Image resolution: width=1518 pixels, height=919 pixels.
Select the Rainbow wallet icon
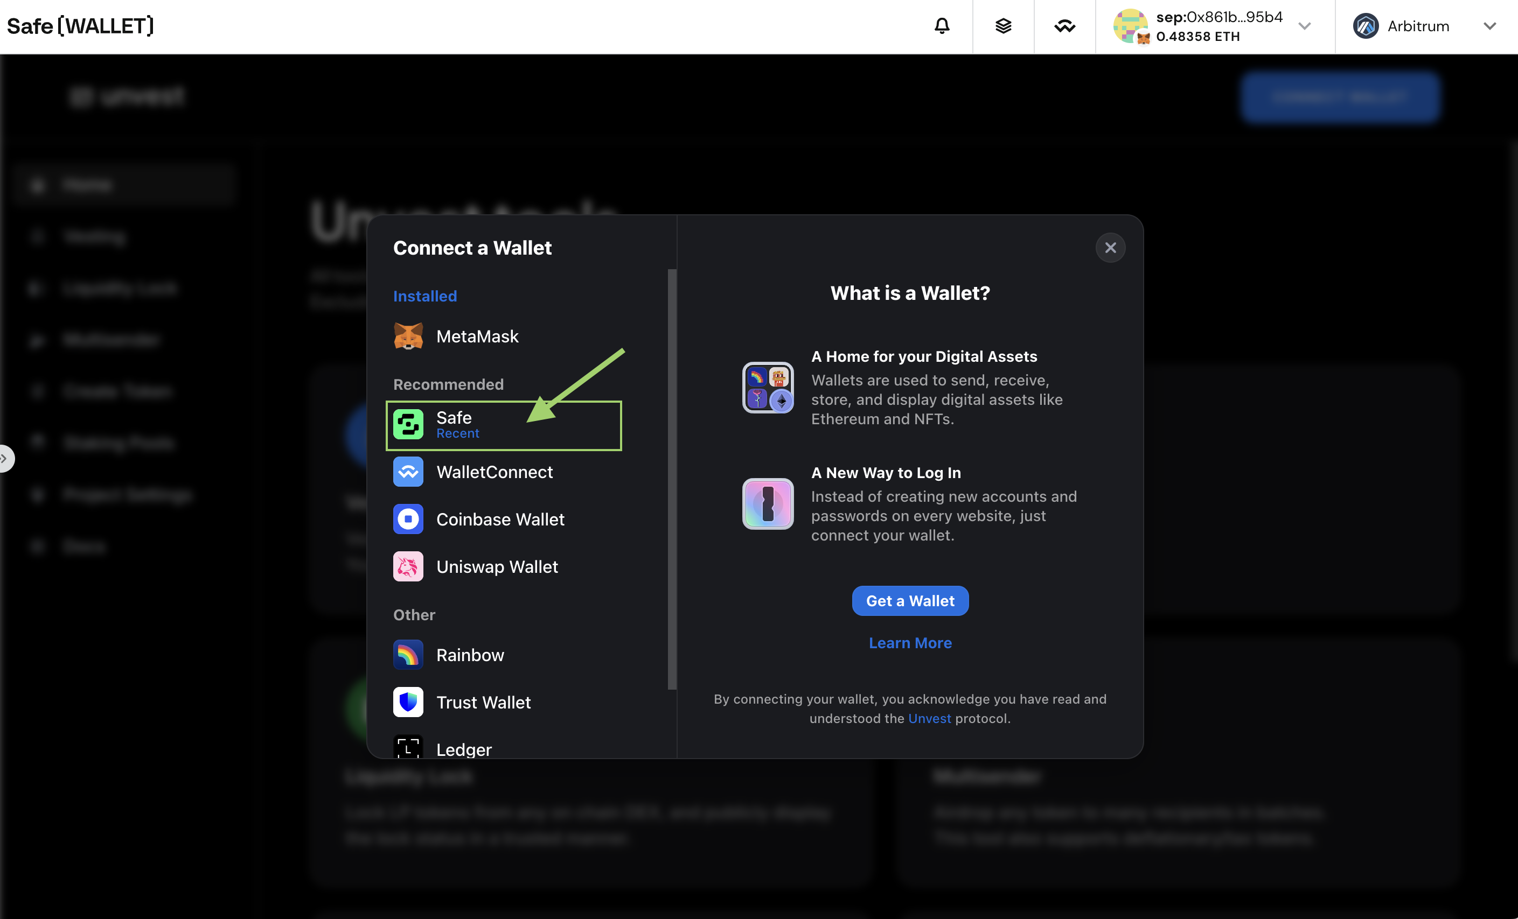(x=408, y=654)
